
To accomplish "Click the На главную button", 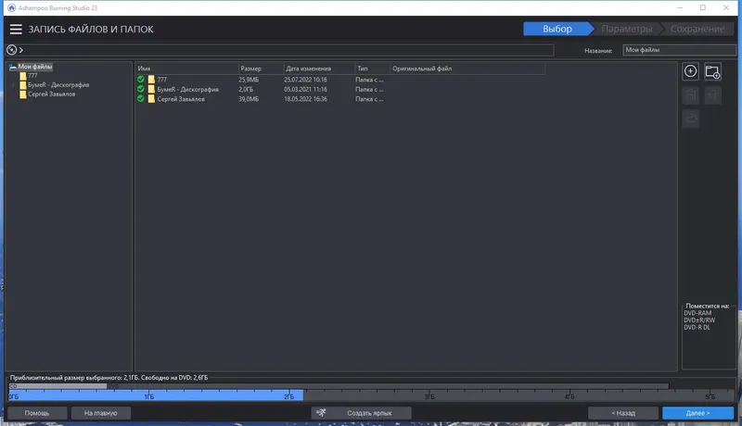I will pyautogui.click(x=100, y=413).
